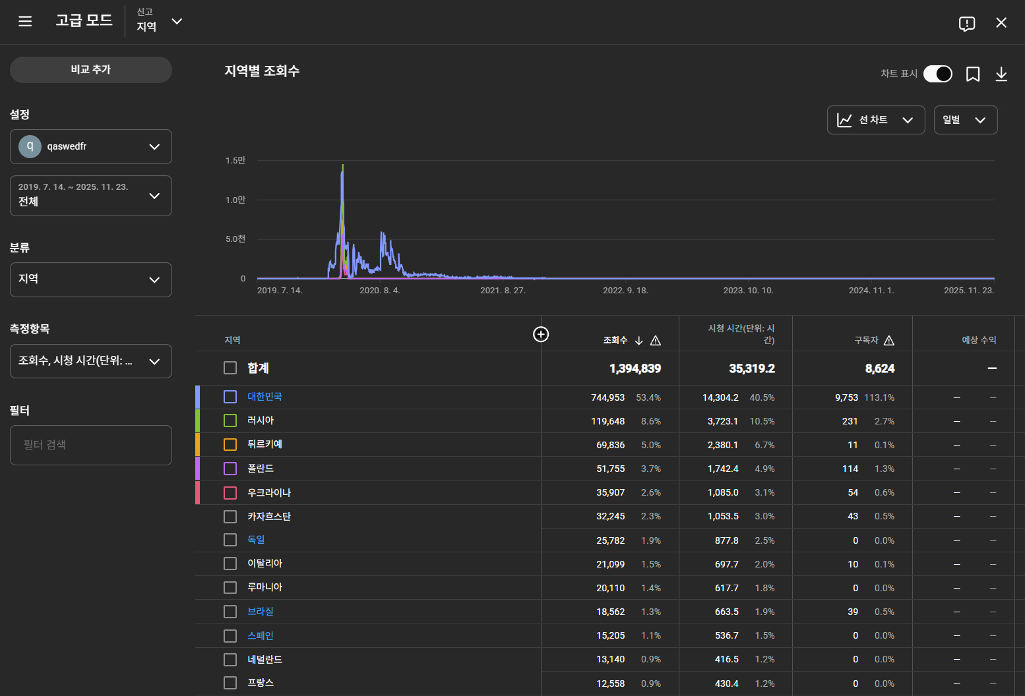Screen dimensions: 1025x696
Task: Click the send feedback icon
Action: click(x=966, y=24)
